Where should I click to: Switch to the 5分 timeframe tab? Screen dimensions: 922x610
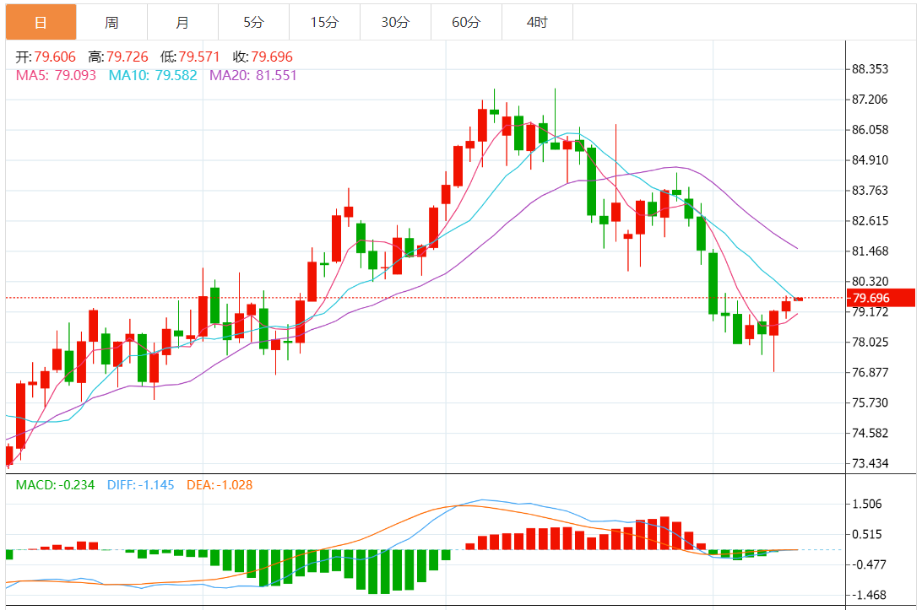(253, 22)
